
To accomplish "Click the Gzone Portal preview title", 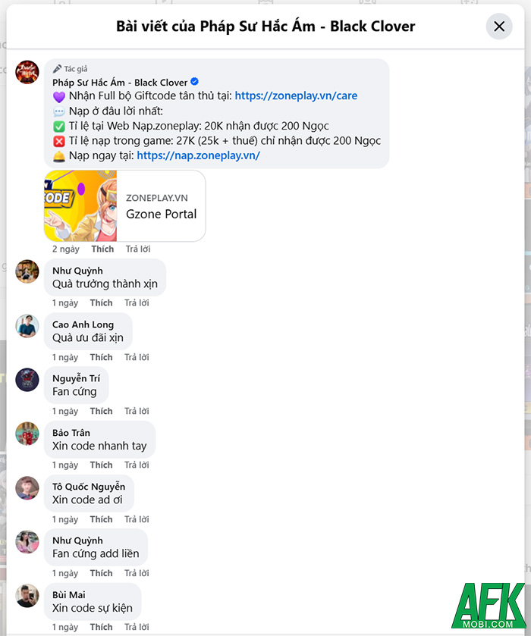I will pyautogui.click(x=161, y=214).
